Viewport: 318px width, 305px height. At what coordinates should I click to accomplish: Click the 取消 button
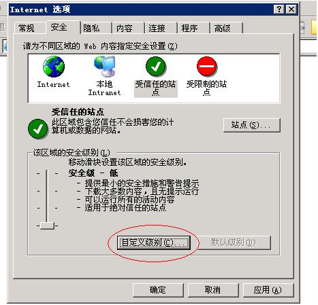click(213, 290)
